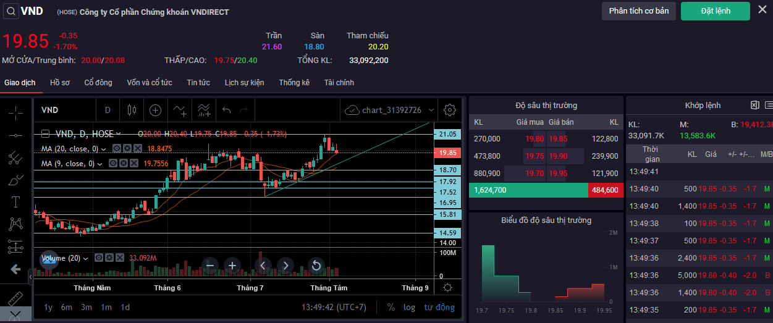
Task: Remove the Volume indicator
Action: click(120, 258)
